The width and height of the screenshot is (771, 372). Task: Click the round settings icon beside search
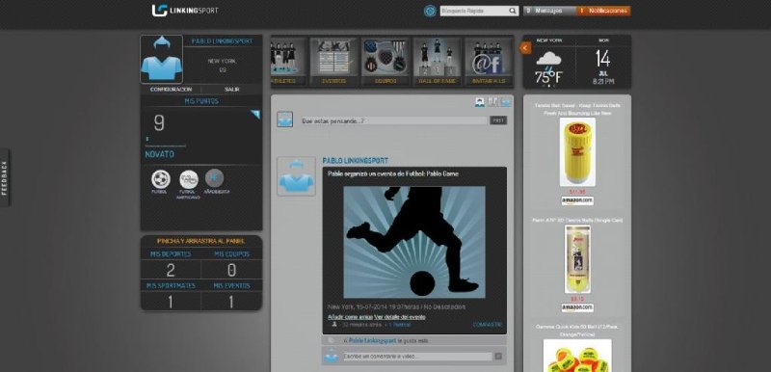(x=430, y=11)
